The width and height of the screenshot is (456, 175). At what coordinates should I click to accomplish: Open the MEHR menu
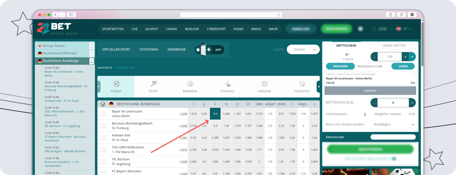coord(273,29)
